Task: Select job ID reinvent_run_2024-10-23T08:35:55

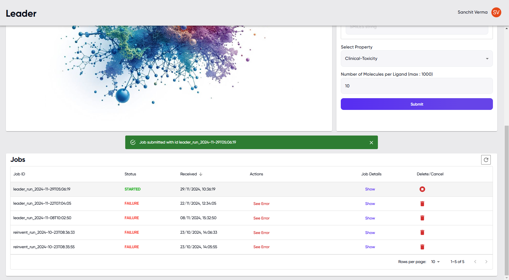Action: (x=44, y=247)
